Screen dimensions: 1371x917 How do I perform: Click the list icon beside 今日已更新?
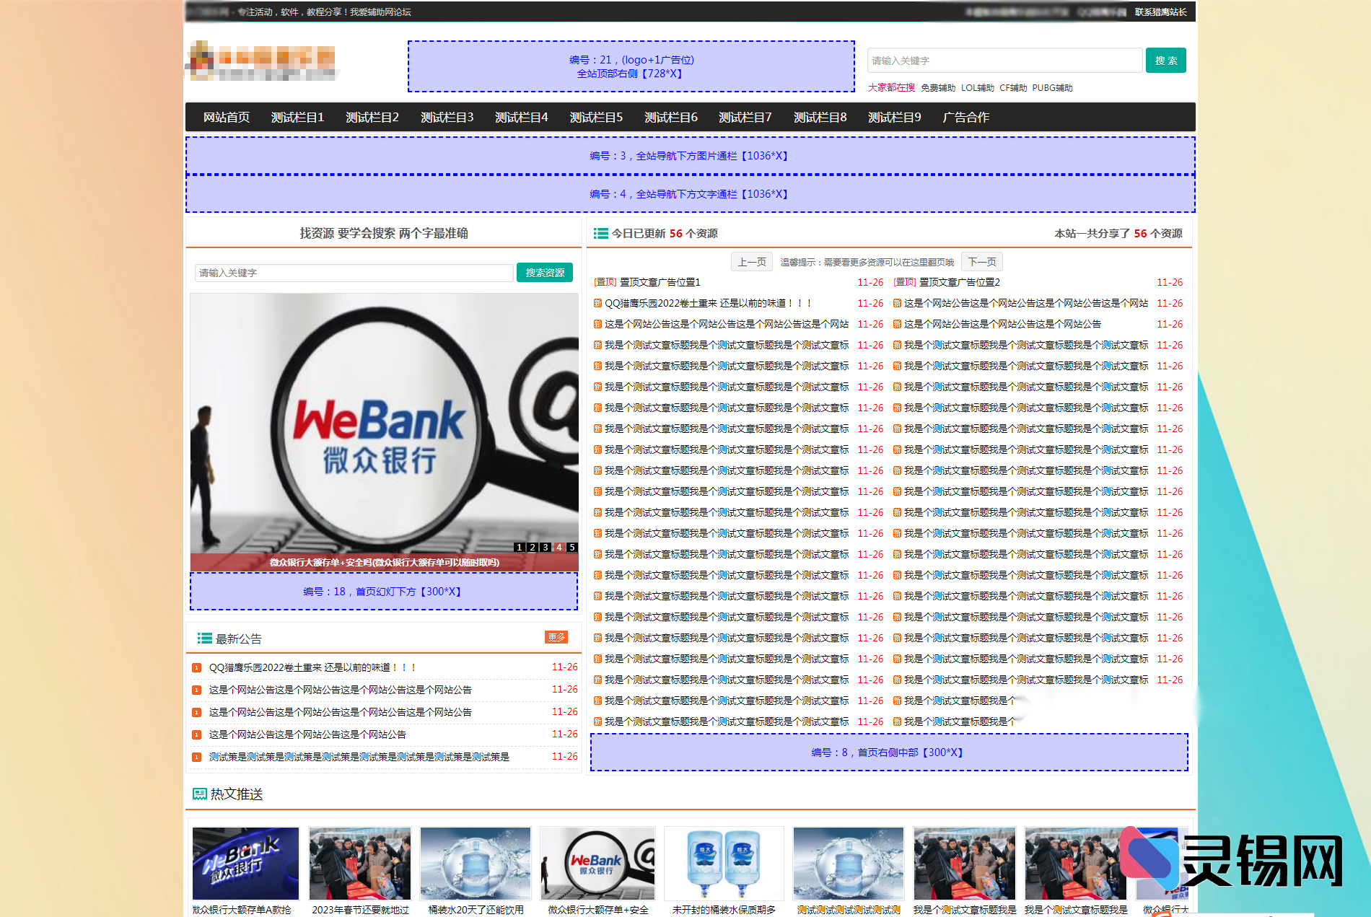pyautogui.click(x=600, y=234)
